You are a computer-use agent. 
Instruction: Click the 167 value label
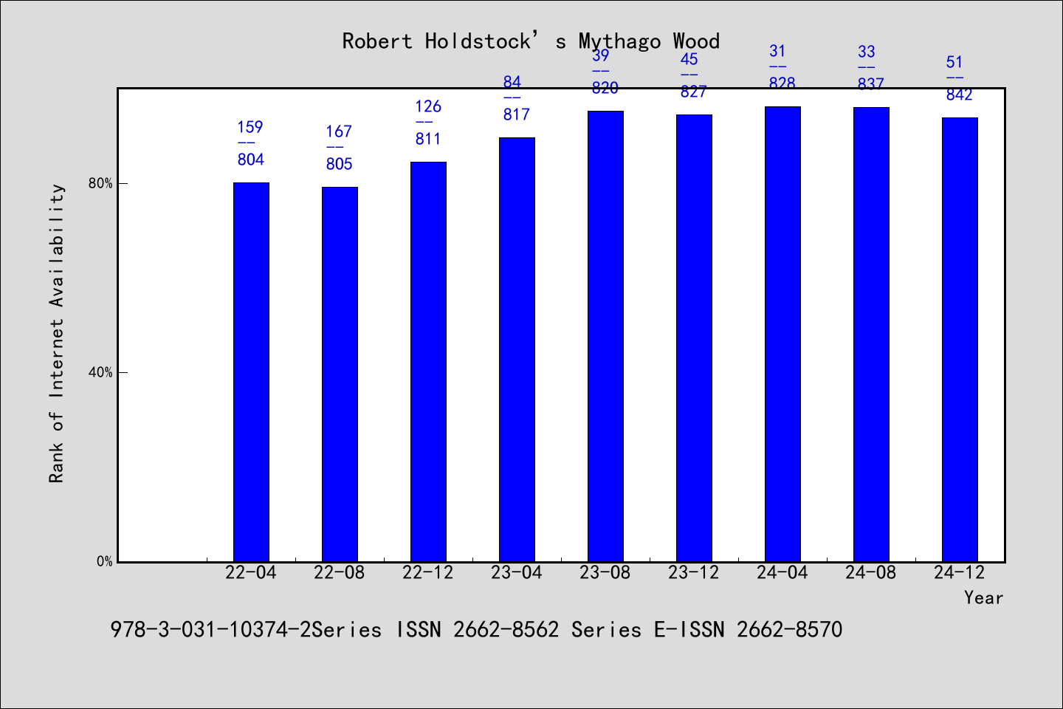point(339,131)
